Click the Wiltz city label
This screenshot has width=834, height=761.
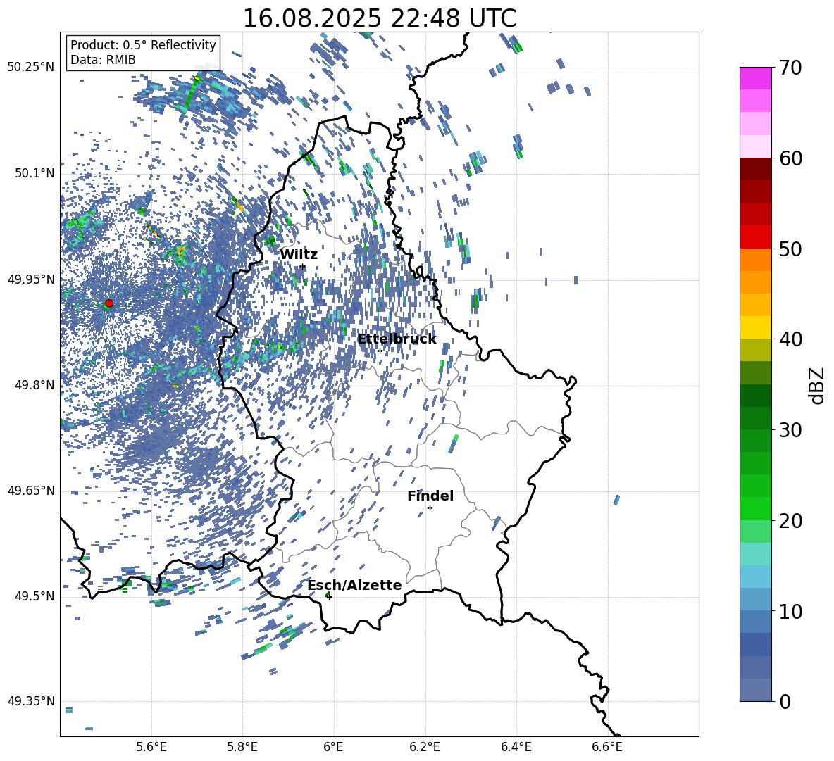(299, 255)
